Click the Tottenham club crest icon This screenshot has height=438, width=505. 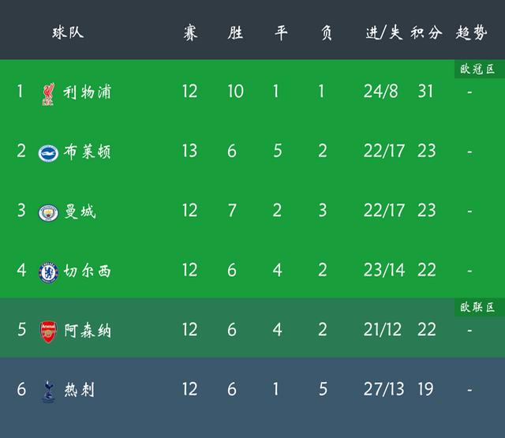click(x=48, y=390)
